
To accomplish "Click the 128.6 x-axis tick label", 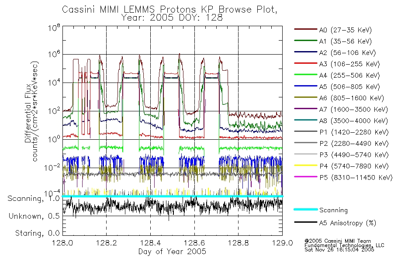I will tap(194, 243).
